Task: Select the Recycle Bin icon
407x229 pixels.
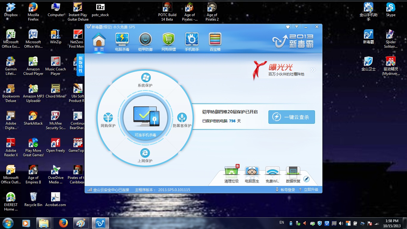Action: point(33,199)
